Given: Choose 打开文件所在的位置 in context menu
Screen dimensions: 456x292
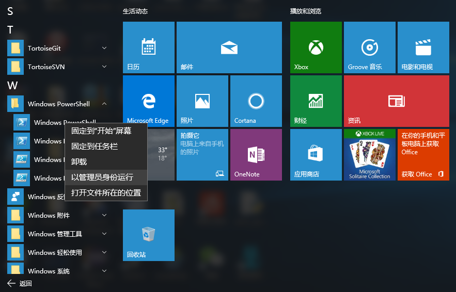Looking at the screenshot, I should 106,192.
